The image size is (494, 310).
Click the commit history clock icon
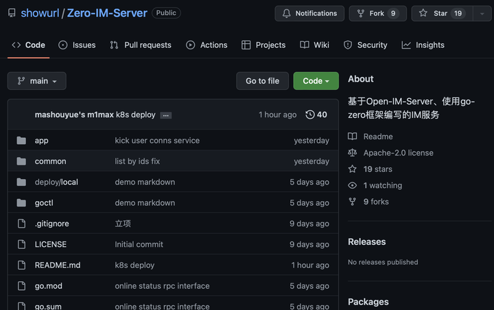click(310, 115)
